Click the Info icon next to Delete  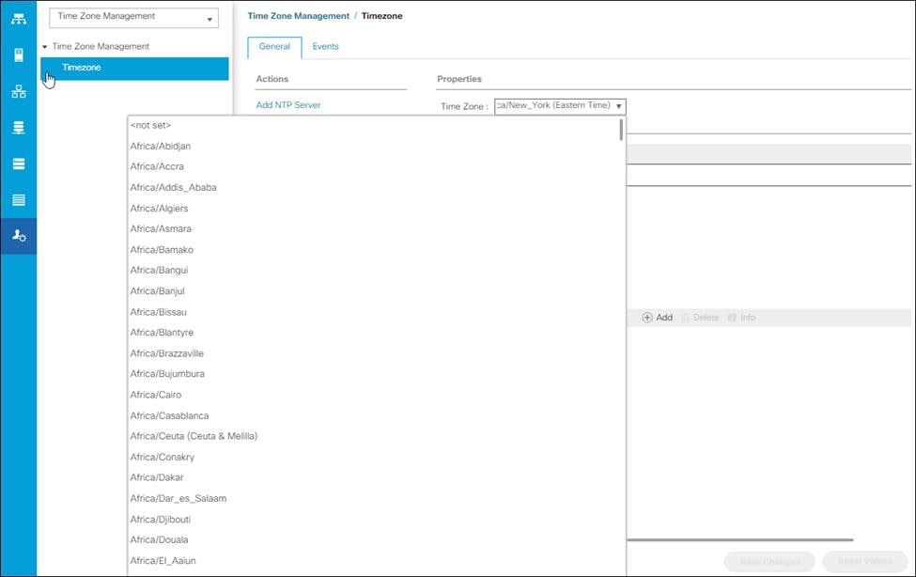click(742, 318)
